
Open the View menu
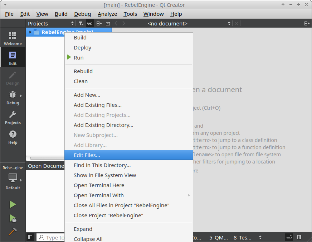coord(42,14)
